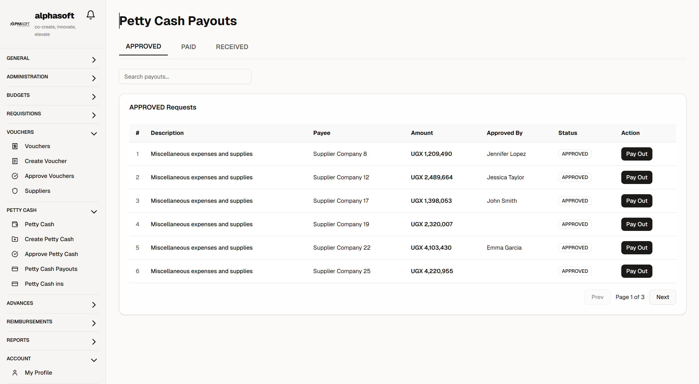The image size is (699, 384).
Task: Click the Approve Vouchers checkmark icon
Action: pyautogui.click(x=15, y=176)
